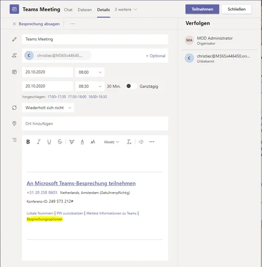This screenshot has height=267, width=262.
Task: Select the suggested time 18:00–18:30
Action: click(97, 97)
